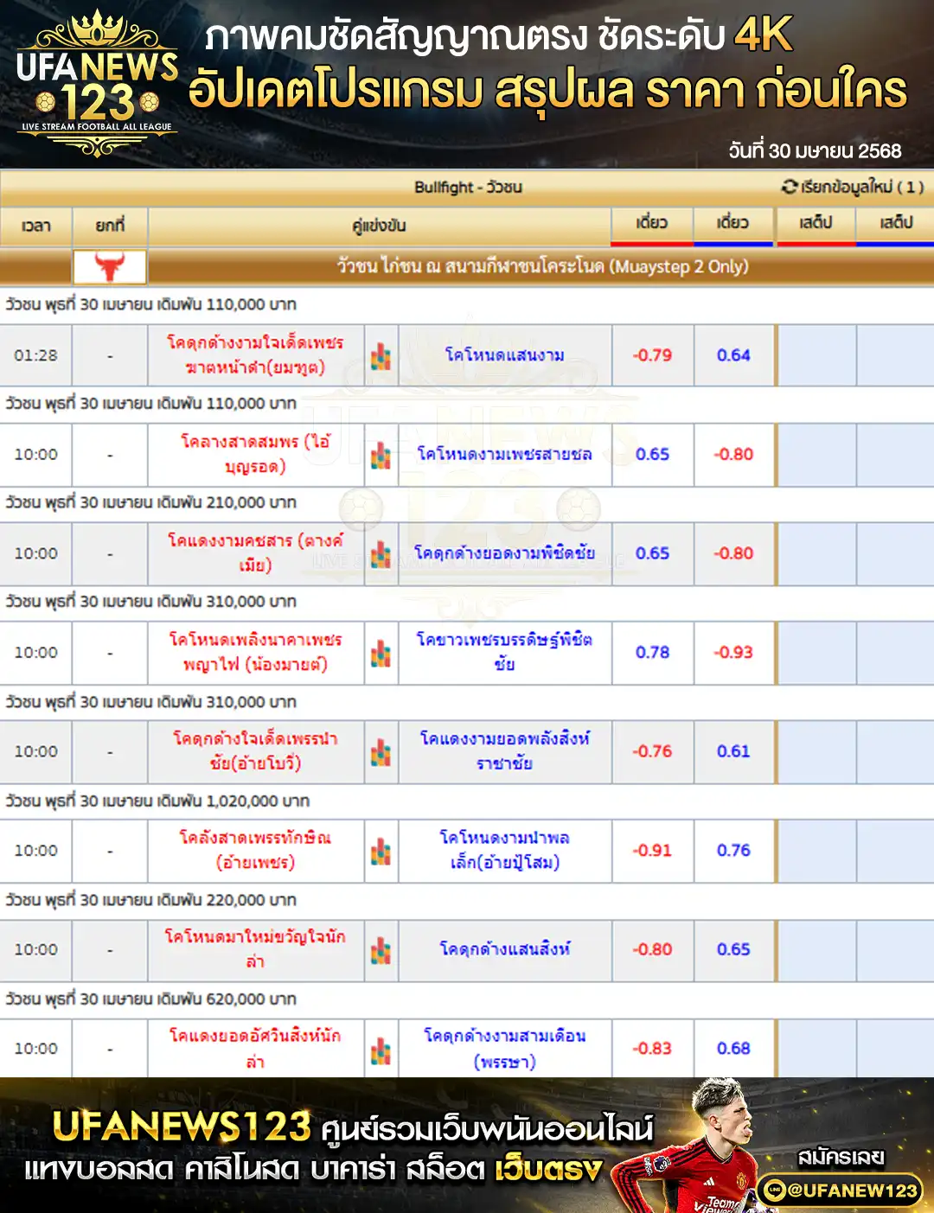Click the red team name โคโหนดมาใหม่ขวัญใจนักล่า
Image resolution: width=934 pixels, height=1213 pixels.
255,949
